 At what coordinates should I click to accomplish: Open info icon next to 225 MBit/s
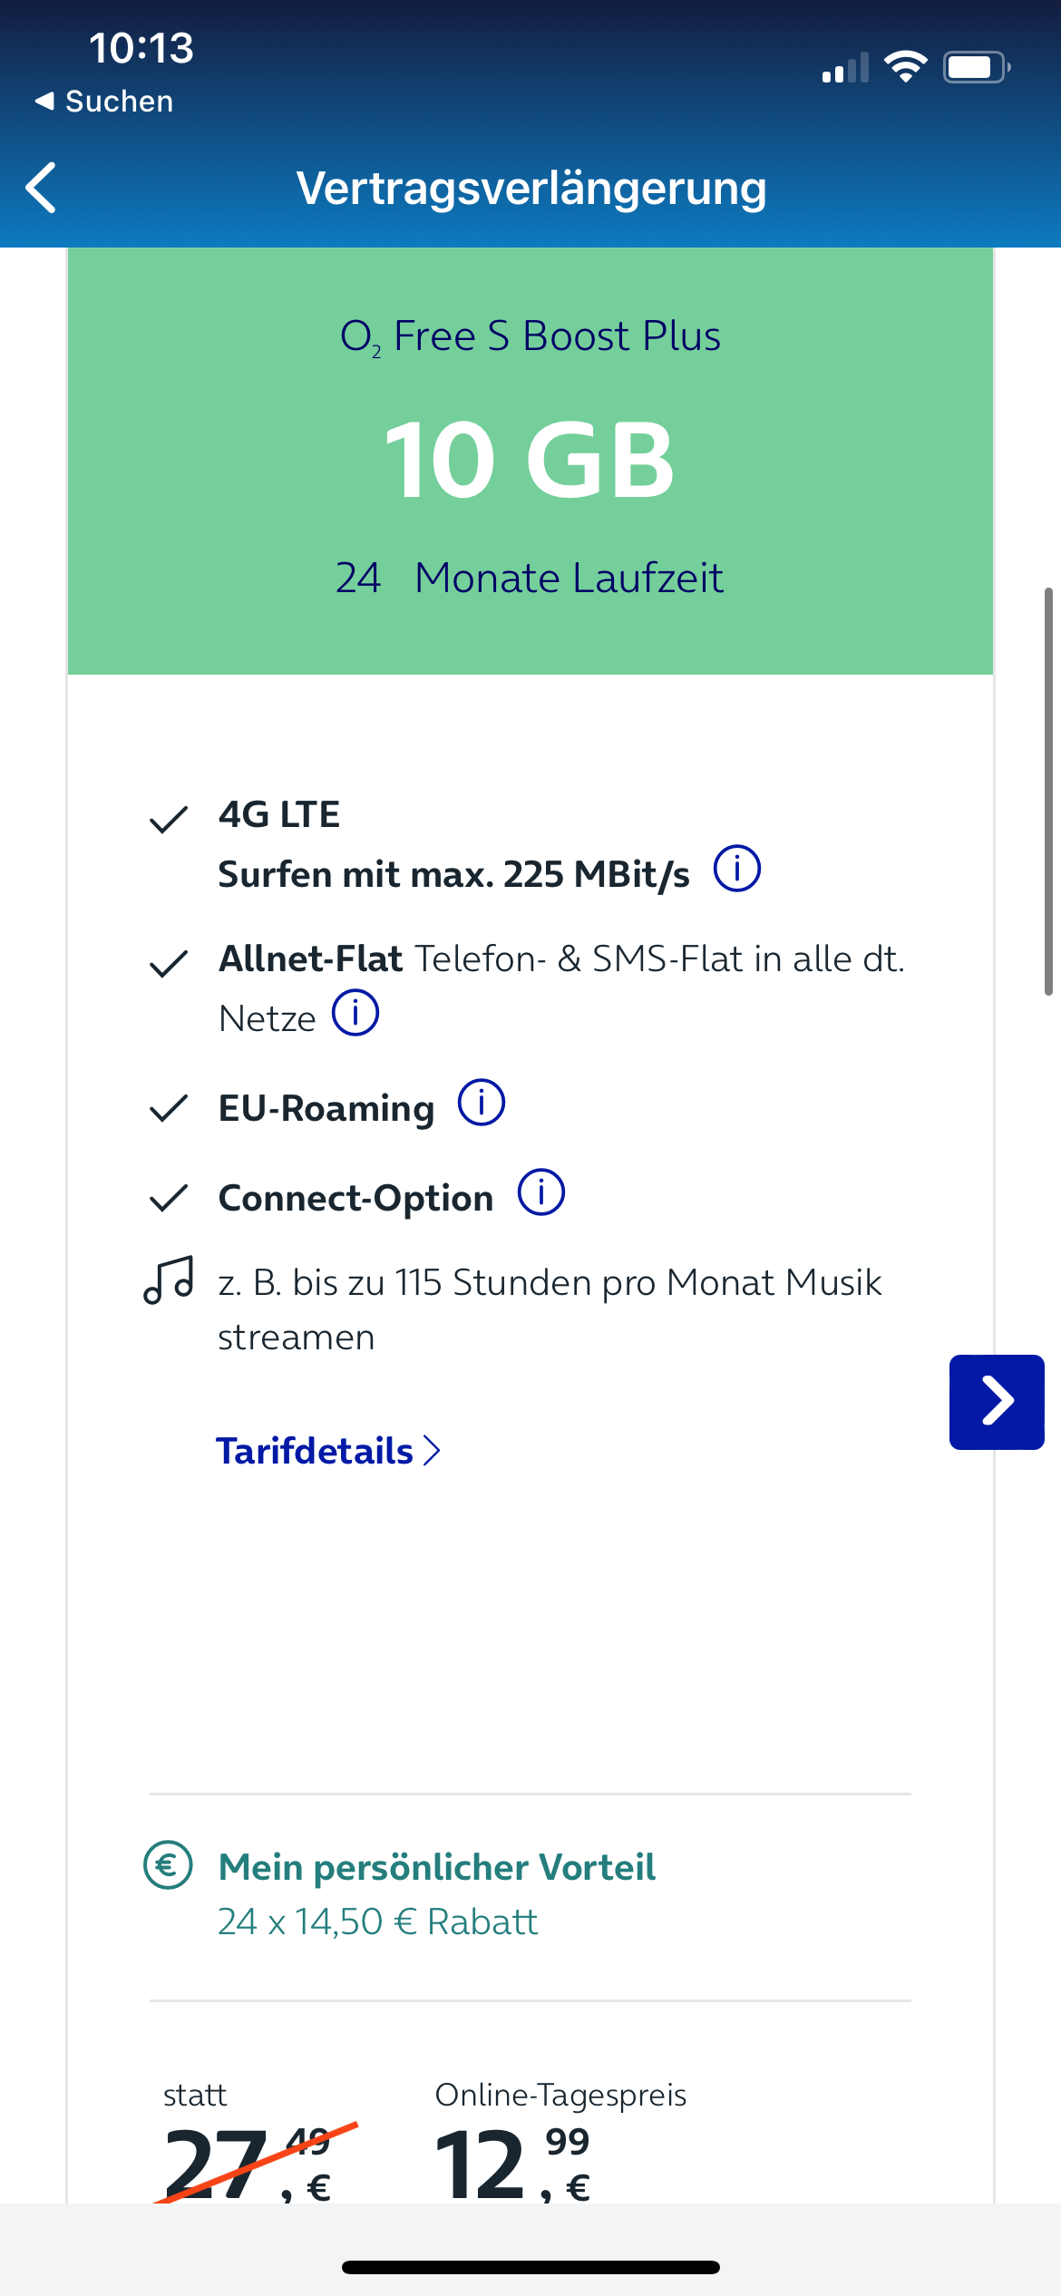coord(736,869)
